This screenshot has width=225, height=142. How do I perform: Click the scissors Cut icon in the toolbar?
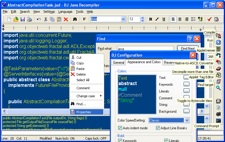pos(46,19)
